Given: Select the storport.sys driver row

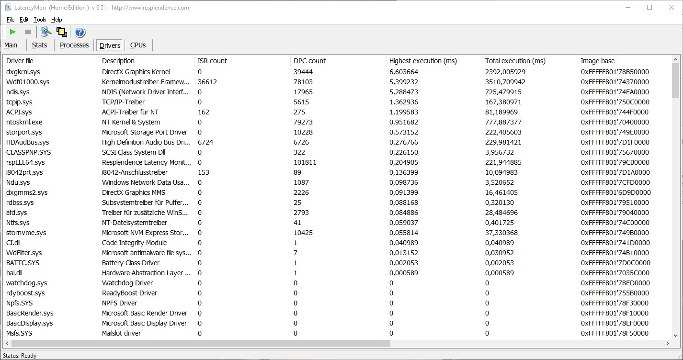Looking at the screenshot, I should tap(337, 132).
